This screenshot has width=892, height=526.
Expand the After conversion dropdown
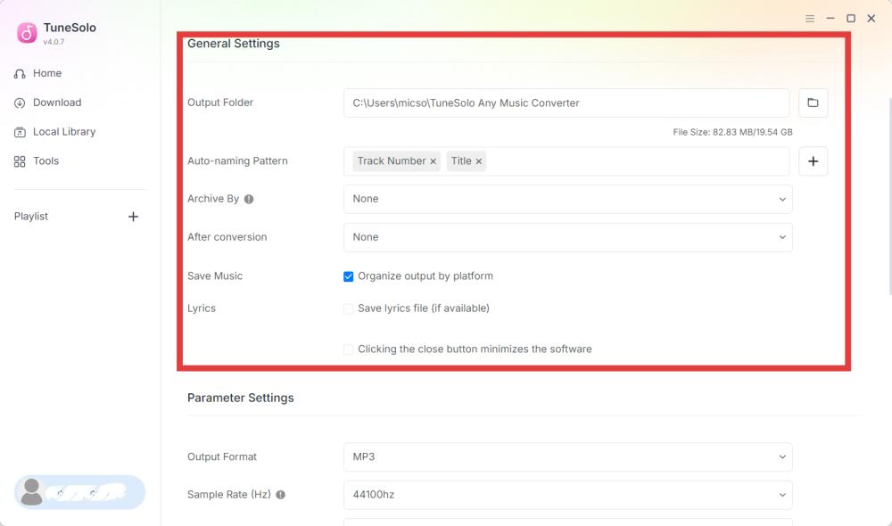coord(567,237)
